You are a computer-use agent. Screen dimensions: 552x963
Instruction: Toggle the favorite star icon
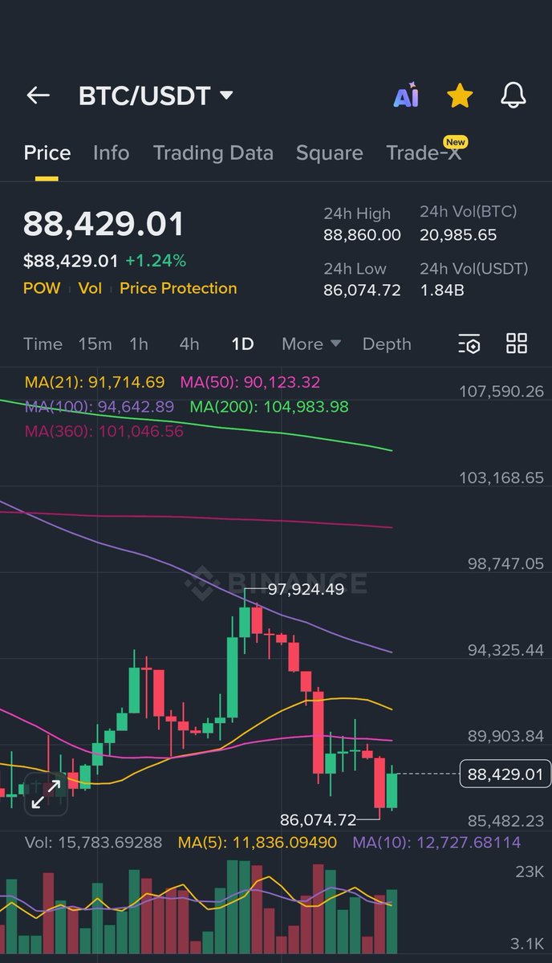tap(460, 95)
